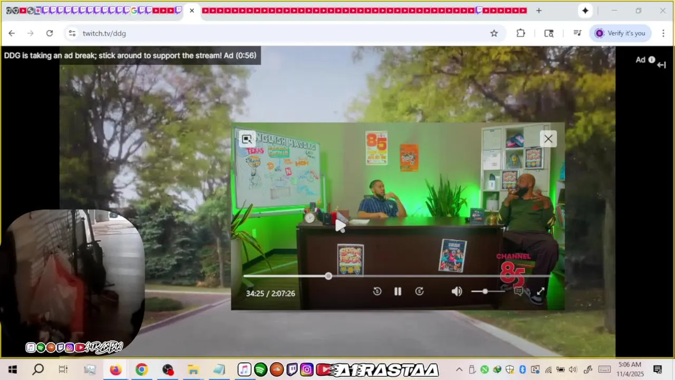
Task: Open OBS Studio from taskbar
Action: point(168,369)
